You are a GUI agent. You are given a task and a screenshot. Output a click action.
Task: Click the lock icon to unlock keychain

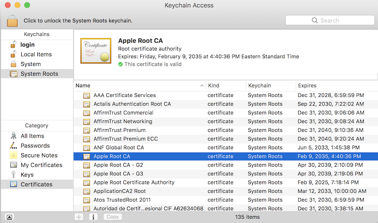13,20
